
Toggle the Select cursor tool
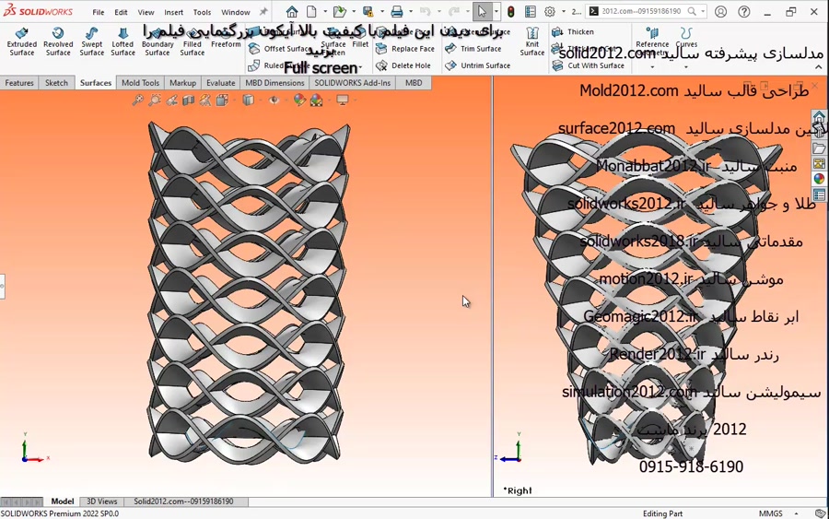(482, 11)
